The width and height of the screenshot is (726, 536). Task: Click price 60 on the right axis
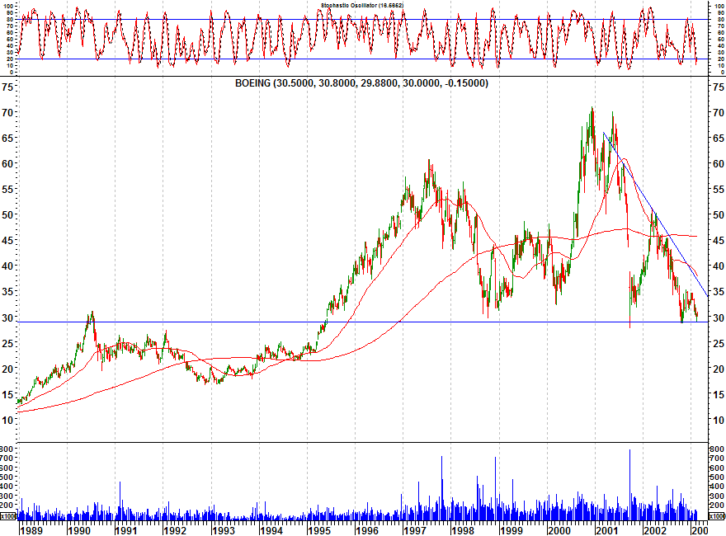click(719, 164)
